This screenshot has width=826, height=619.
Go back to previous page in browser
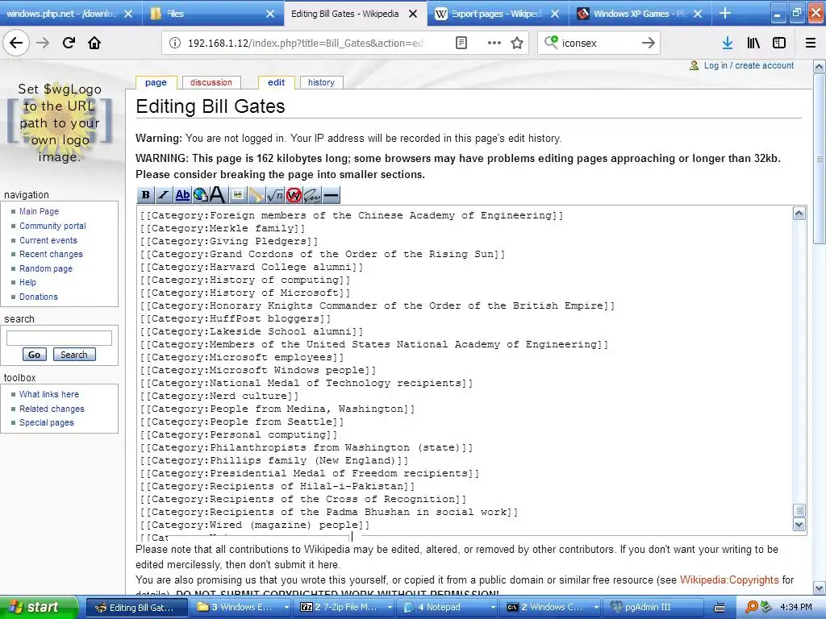16,43
